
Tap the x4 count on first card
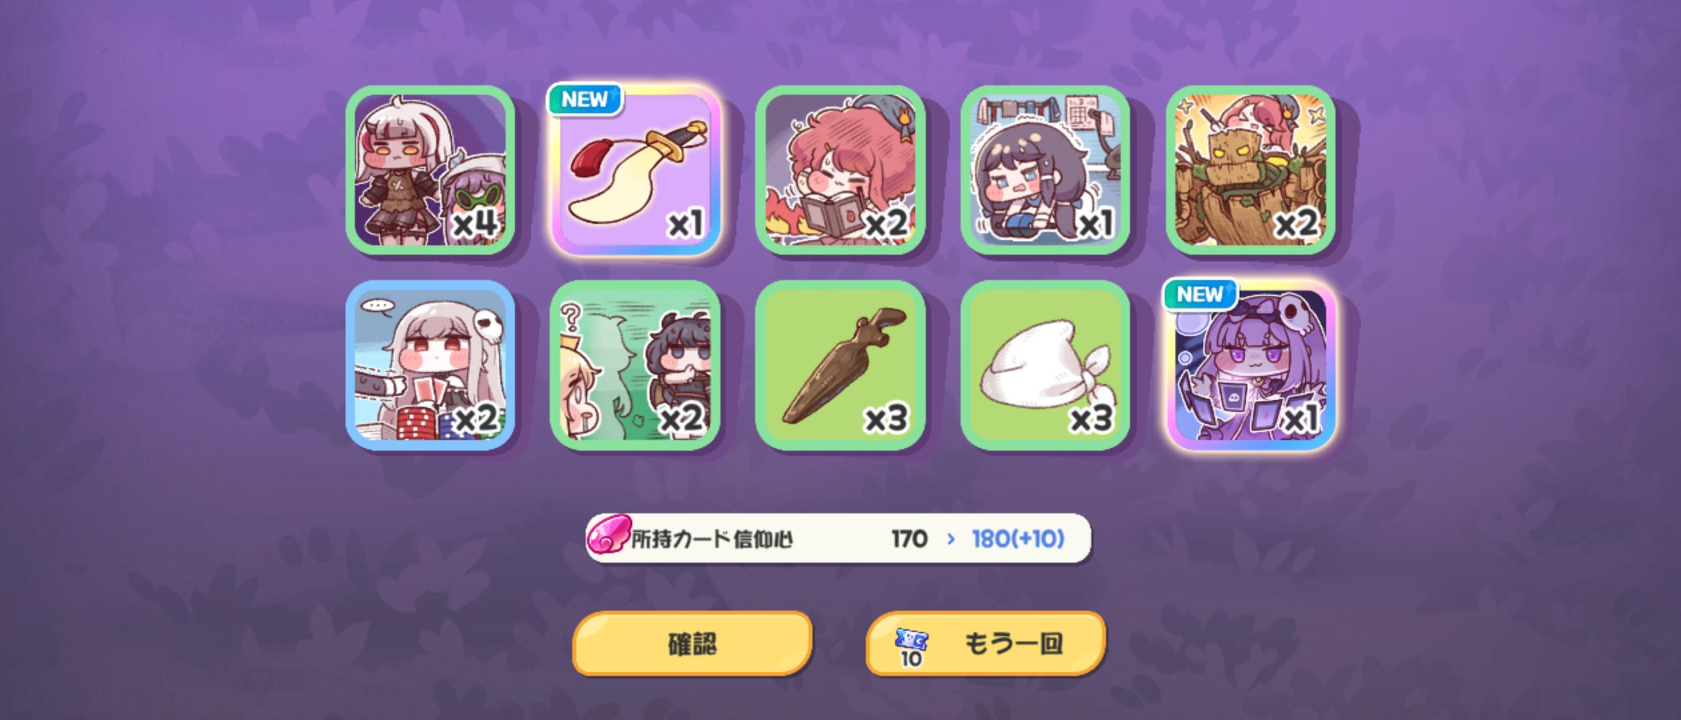pos(475,223)
